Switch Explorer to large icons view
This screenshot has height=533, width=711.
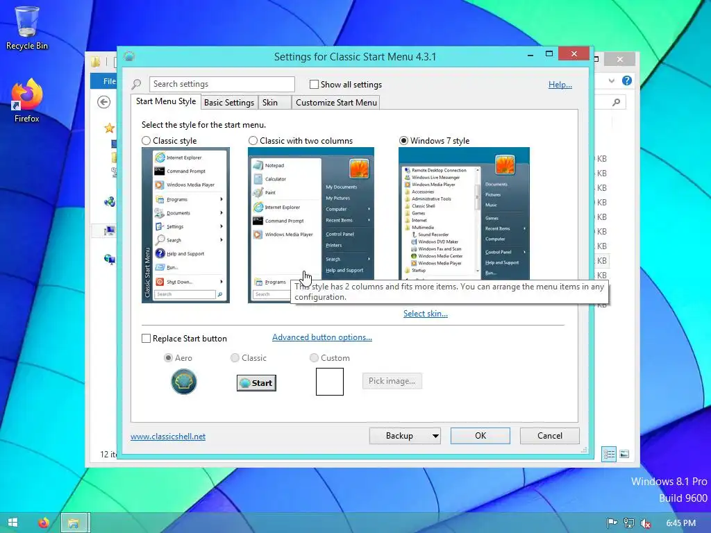pos(624,454)
